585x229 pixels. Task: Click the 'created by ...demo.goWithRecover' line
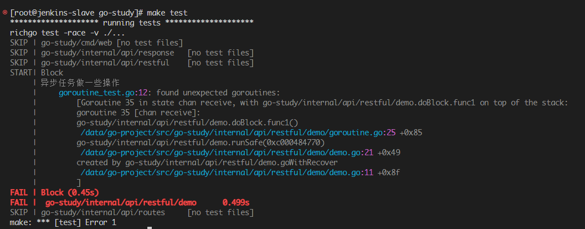207,162
